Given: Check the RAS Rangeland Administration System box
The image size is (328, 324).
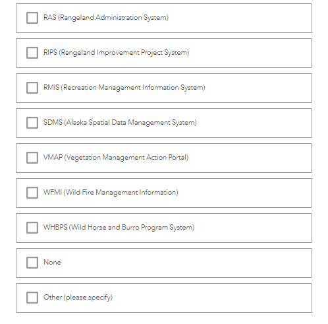Looking at the screenshot, I should (32, 18).
